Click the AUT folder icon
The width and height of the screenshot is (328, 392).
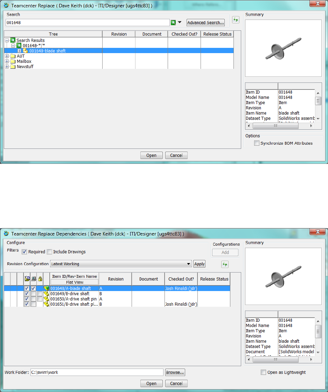coord(13,56)
